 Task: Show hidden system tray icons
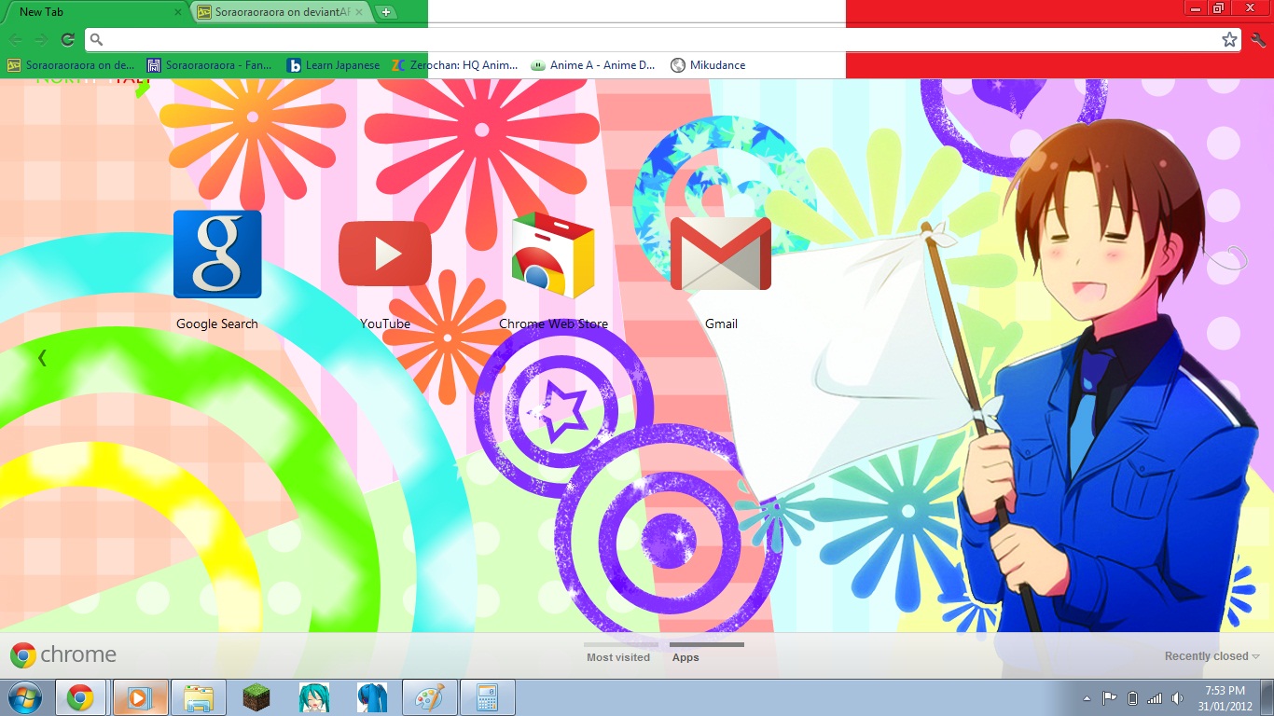1087,698
